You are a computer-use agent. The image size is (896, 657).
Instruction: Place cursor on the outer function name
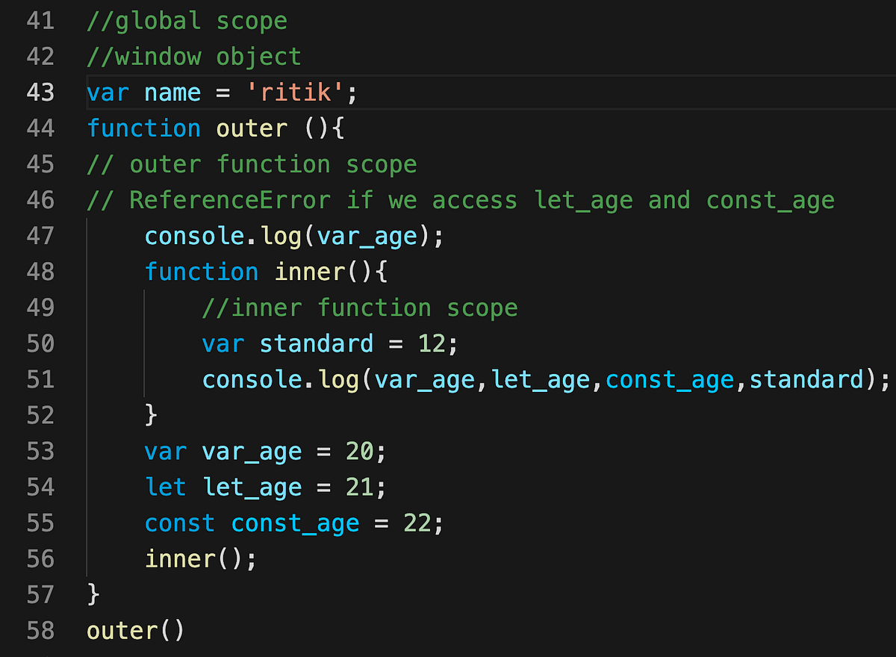[x=252, y=128]
